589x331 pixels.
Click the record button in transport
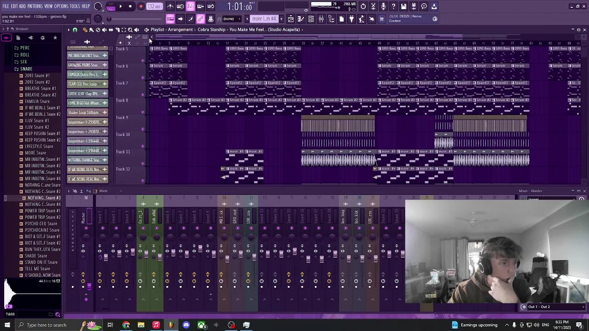(x=141, y=6)
